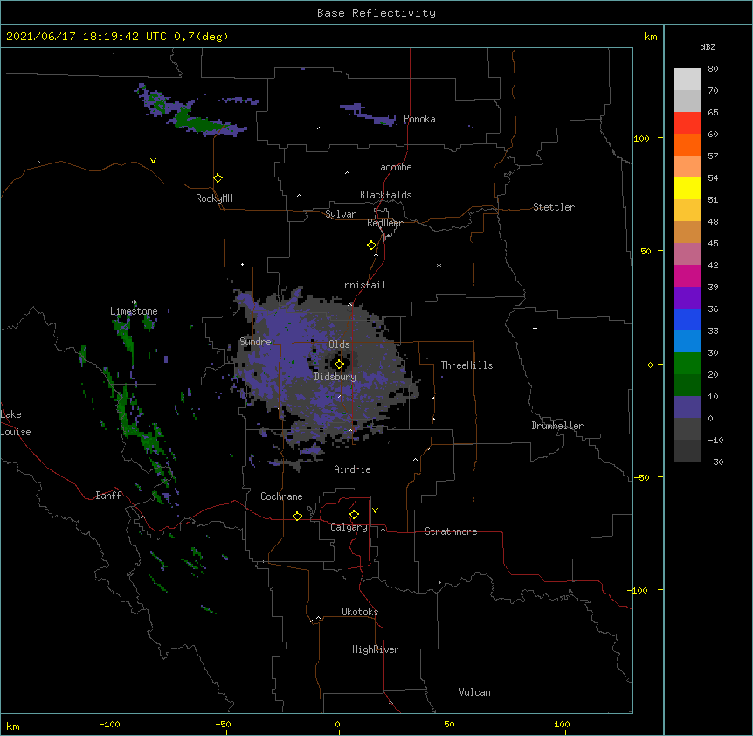Click the Lake Louise map label
The height and width of the screenshot is (736, 753).
(x=14, y=423)
